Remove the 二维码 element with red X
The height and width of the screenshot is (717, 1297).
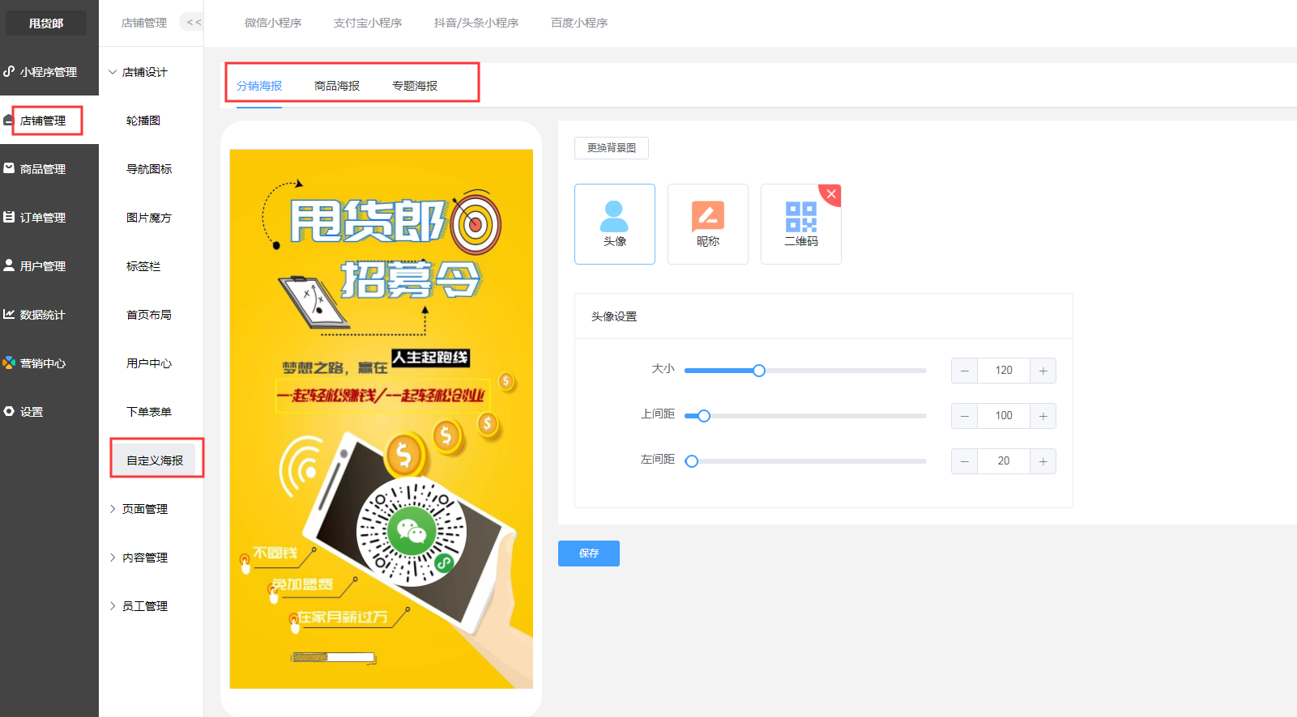coord(831,193)
